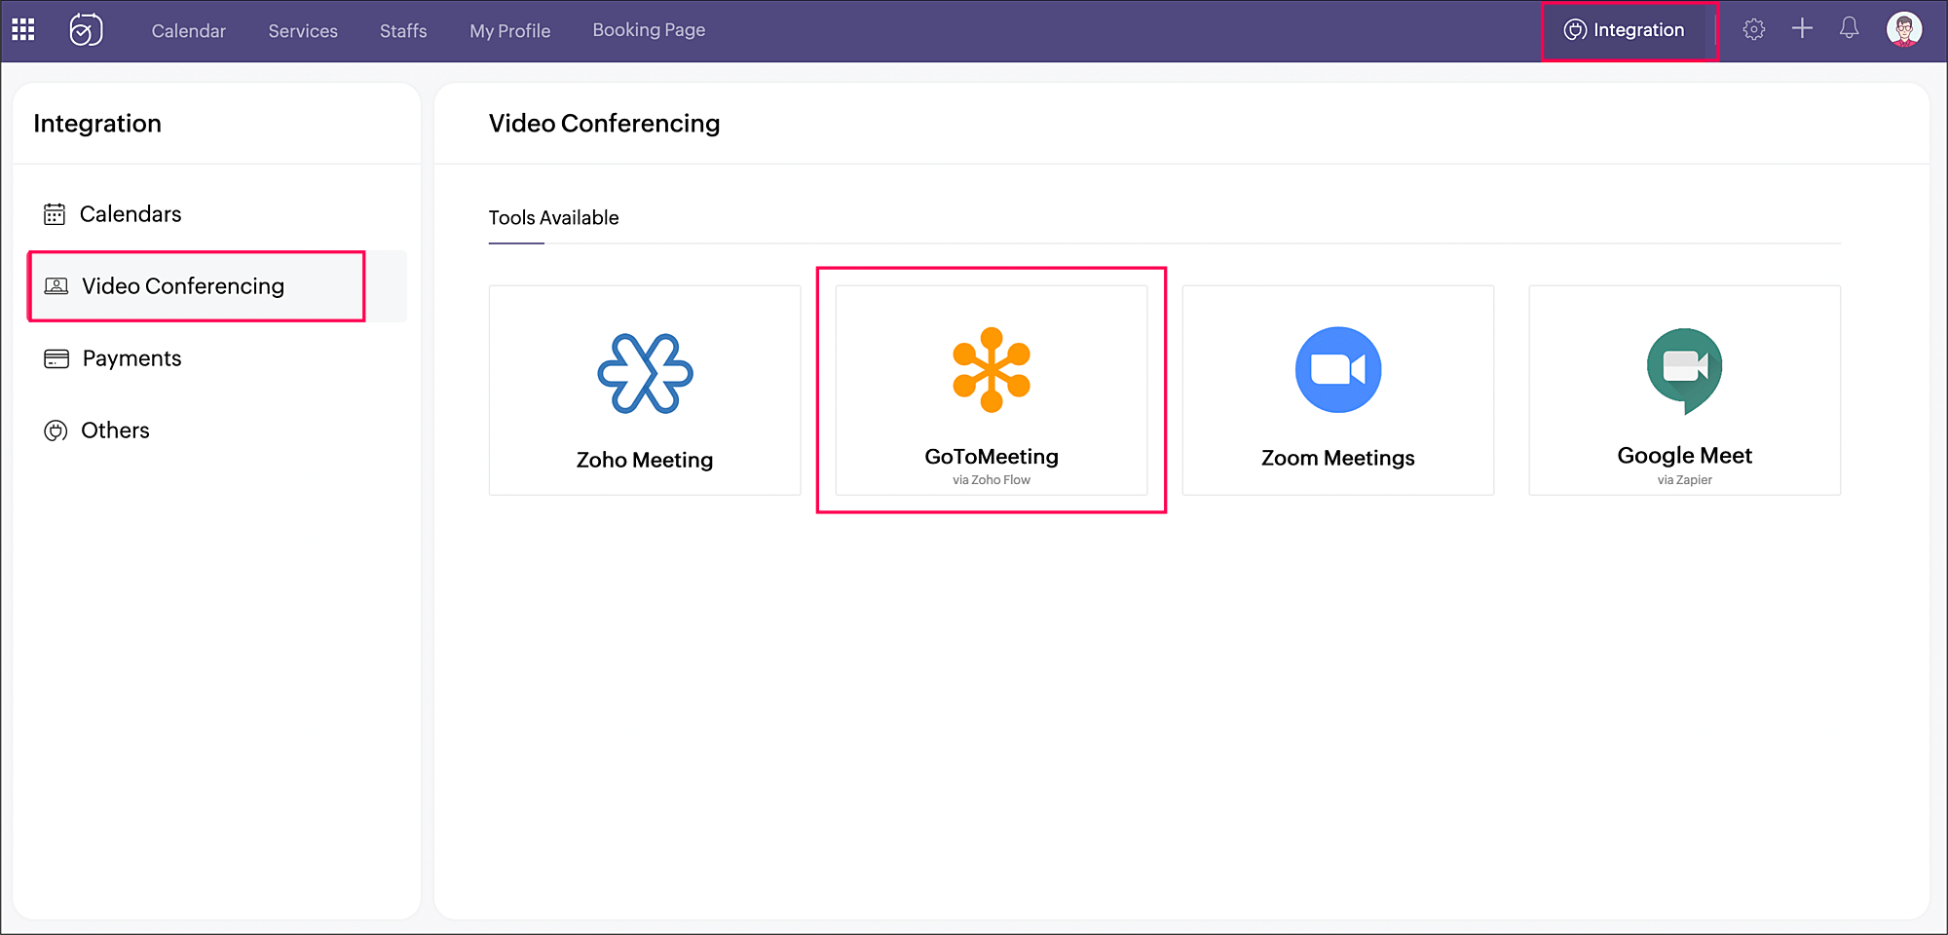This screenshot has width=1948, height=935.
Task: Click the Google Meet logo icon
Action: click(1685, 371)
